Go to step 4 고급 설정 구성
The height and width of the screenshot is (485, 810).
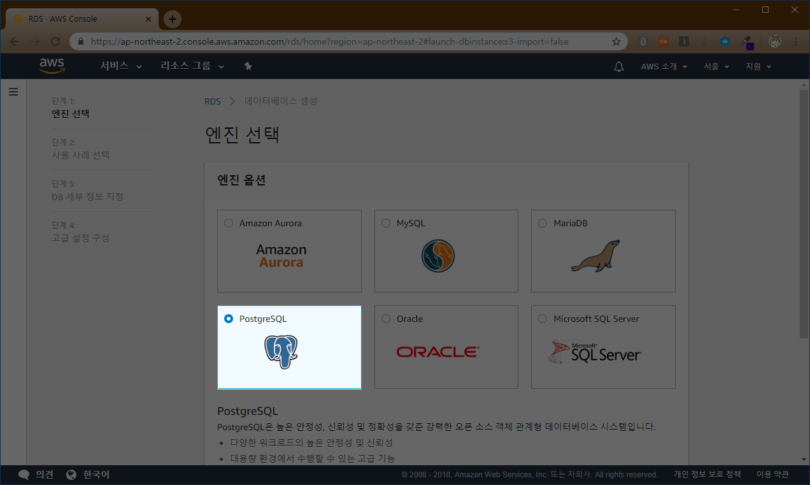point(81,238)
